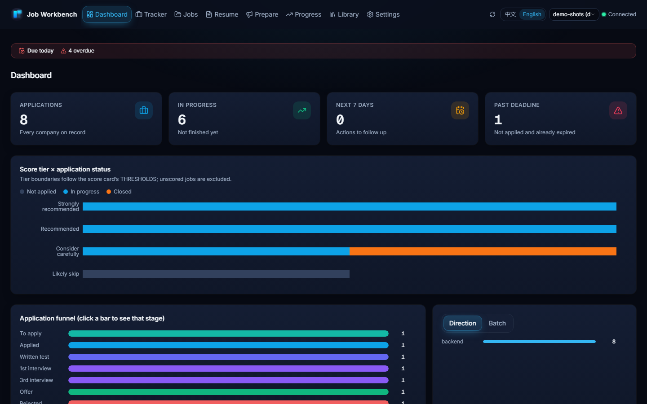Click the To apply funnel bar
This screenshot has width=647, height=404.
228,334
